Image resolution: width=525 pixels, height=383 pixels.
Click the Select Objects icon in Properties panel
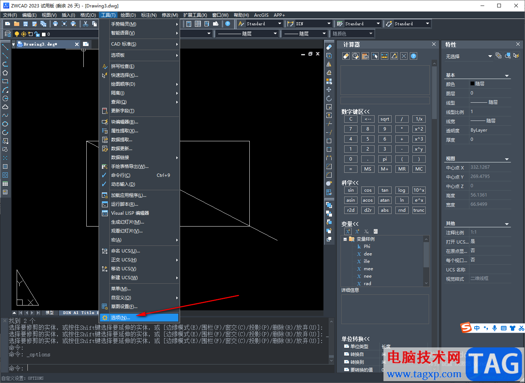click(508, 56)
